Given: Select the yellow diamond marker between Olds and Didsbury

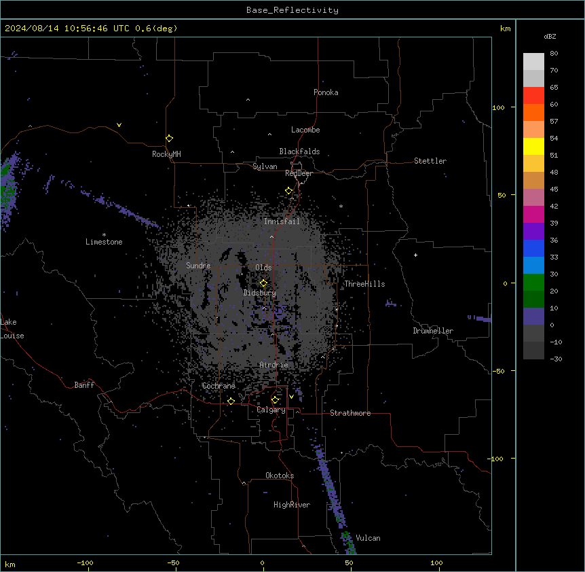Looking at the screenshot, I should (263, 283).
